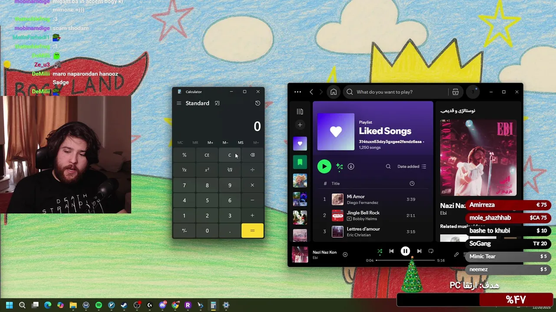Click the square x² key

click(x=207, y=170)
